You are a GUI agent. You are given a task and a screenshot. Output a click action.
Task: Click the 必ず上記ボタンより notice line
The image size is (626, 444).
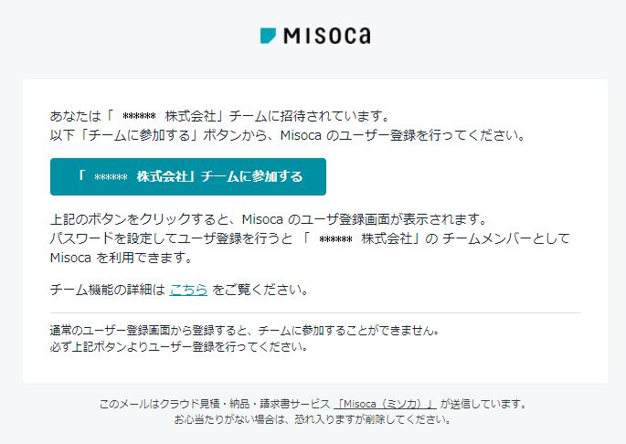pyautogui.click(x=178, y=346)
